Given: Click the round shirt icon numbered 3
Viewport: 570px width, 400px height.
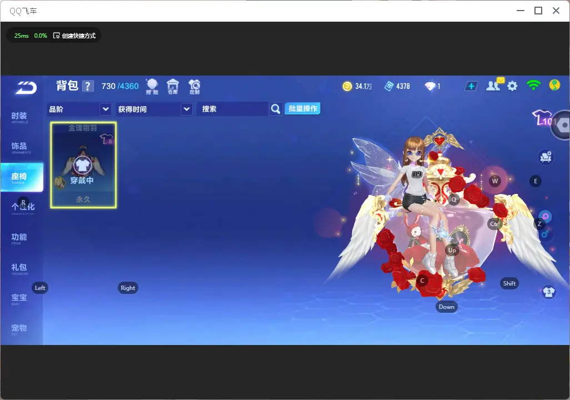Looking at the screenshot, I should (x=548, y=292).
